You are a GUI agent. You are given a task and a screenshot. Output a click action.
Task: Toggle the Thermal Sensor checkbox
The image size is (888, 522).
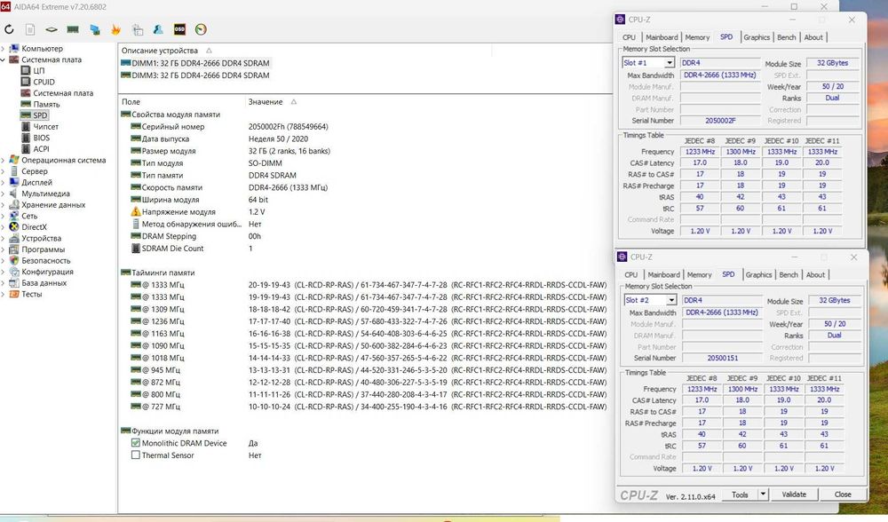click(135, 455)
